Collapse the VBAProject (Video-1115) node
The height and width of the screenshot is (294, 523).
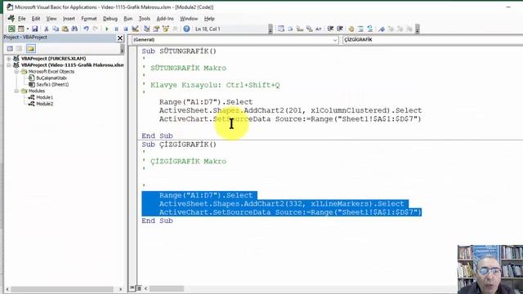point(9,65)
